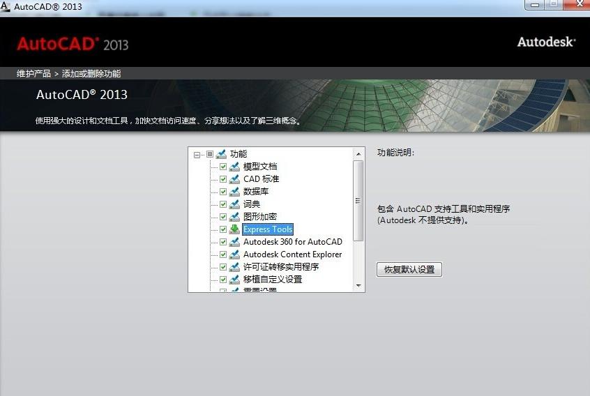Click the feature icon beside 功能

[221, 154]
